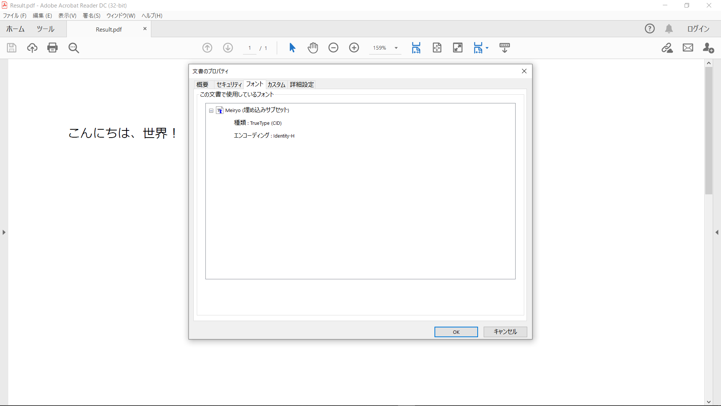Open the ウィンドウ(W) menu

tap(121, 15)
